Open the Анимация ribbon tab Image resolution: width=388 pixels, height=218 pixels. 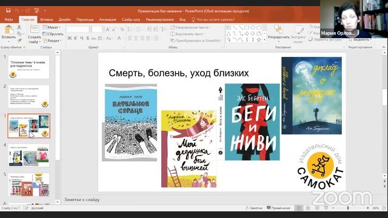tap(108, 19)
